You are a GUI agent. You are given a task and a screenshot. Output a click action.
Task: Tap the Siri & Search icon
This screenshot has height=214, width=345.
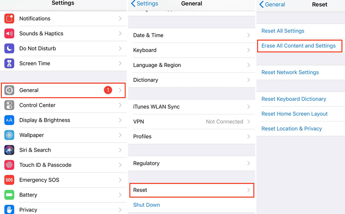[9, 150]
